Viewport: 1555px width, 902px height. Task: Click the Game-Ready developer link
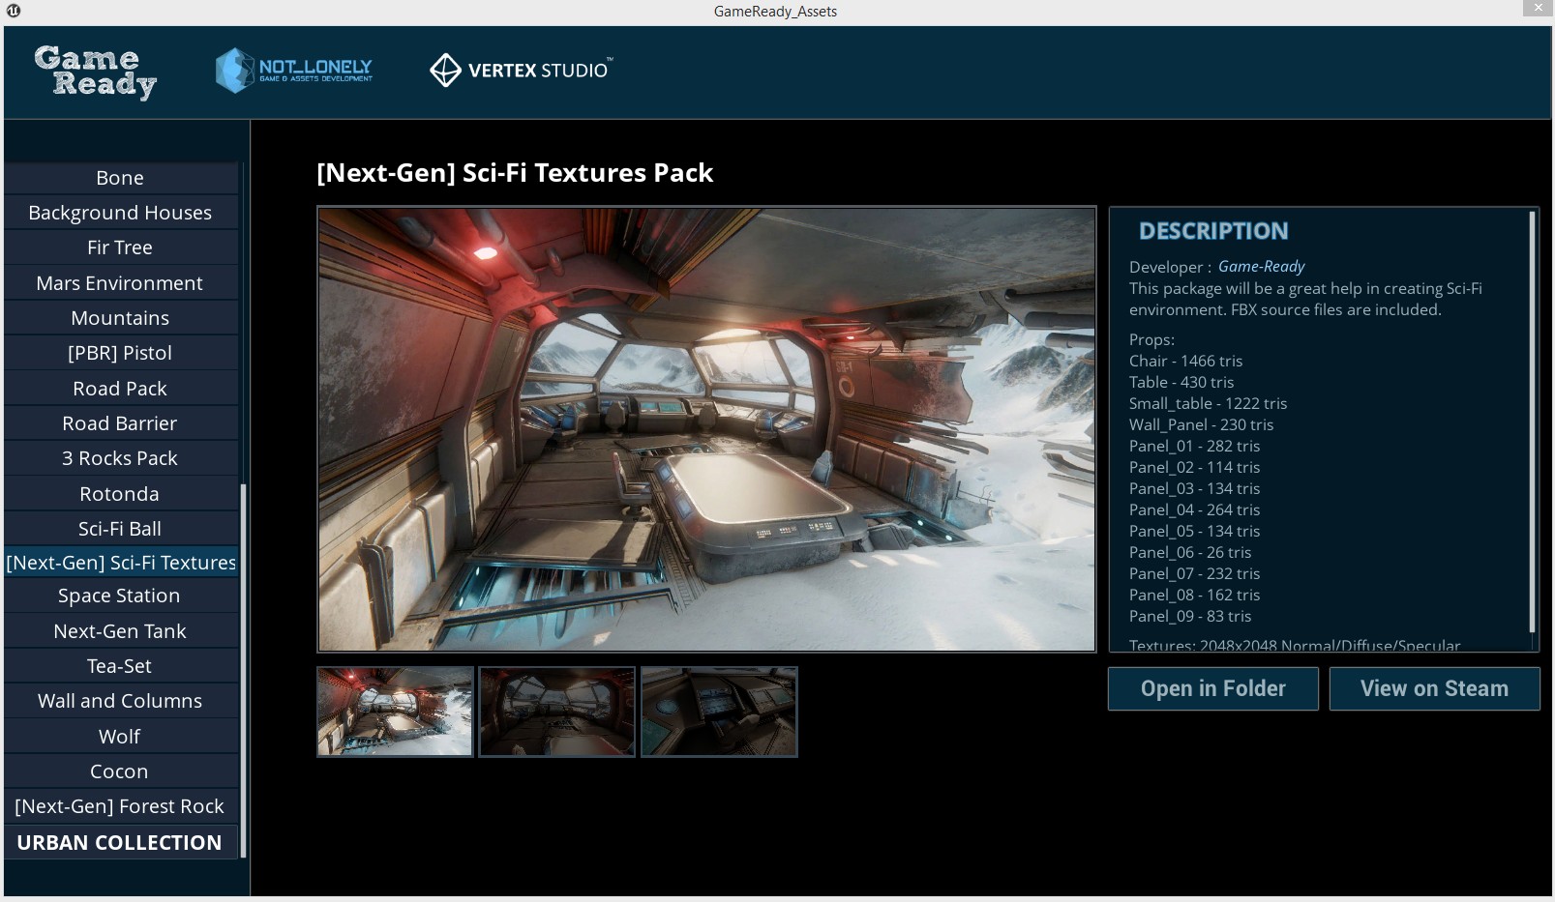click(x=1261, y=267)
